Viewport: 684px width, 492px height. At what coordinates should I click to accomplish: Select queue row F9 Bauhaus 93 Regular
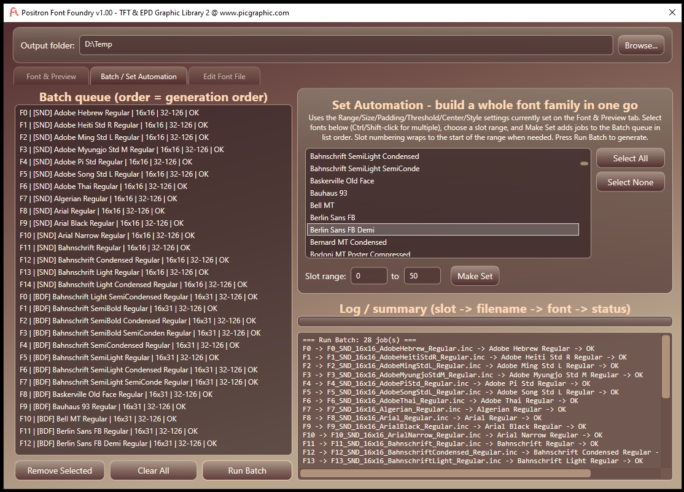[153, 406]
